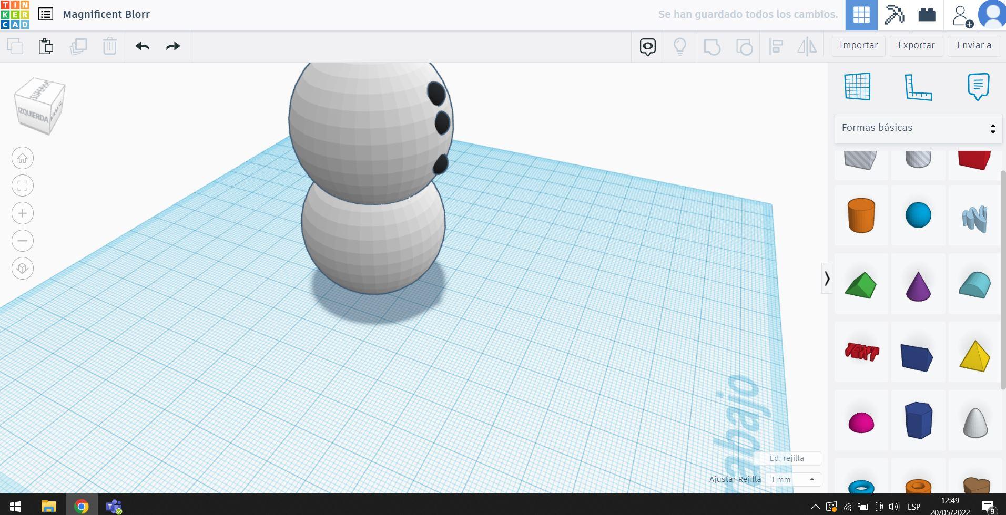Redo the last action

point(173,46)
